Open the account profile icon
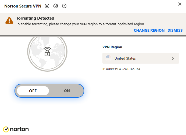 click(x=47, y=6)
